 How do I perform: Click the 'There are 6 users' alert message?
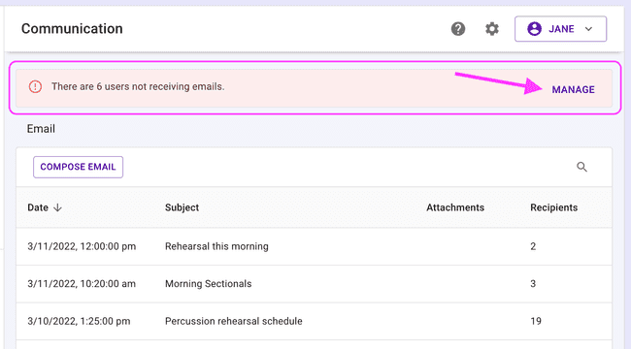pos(138,86)
